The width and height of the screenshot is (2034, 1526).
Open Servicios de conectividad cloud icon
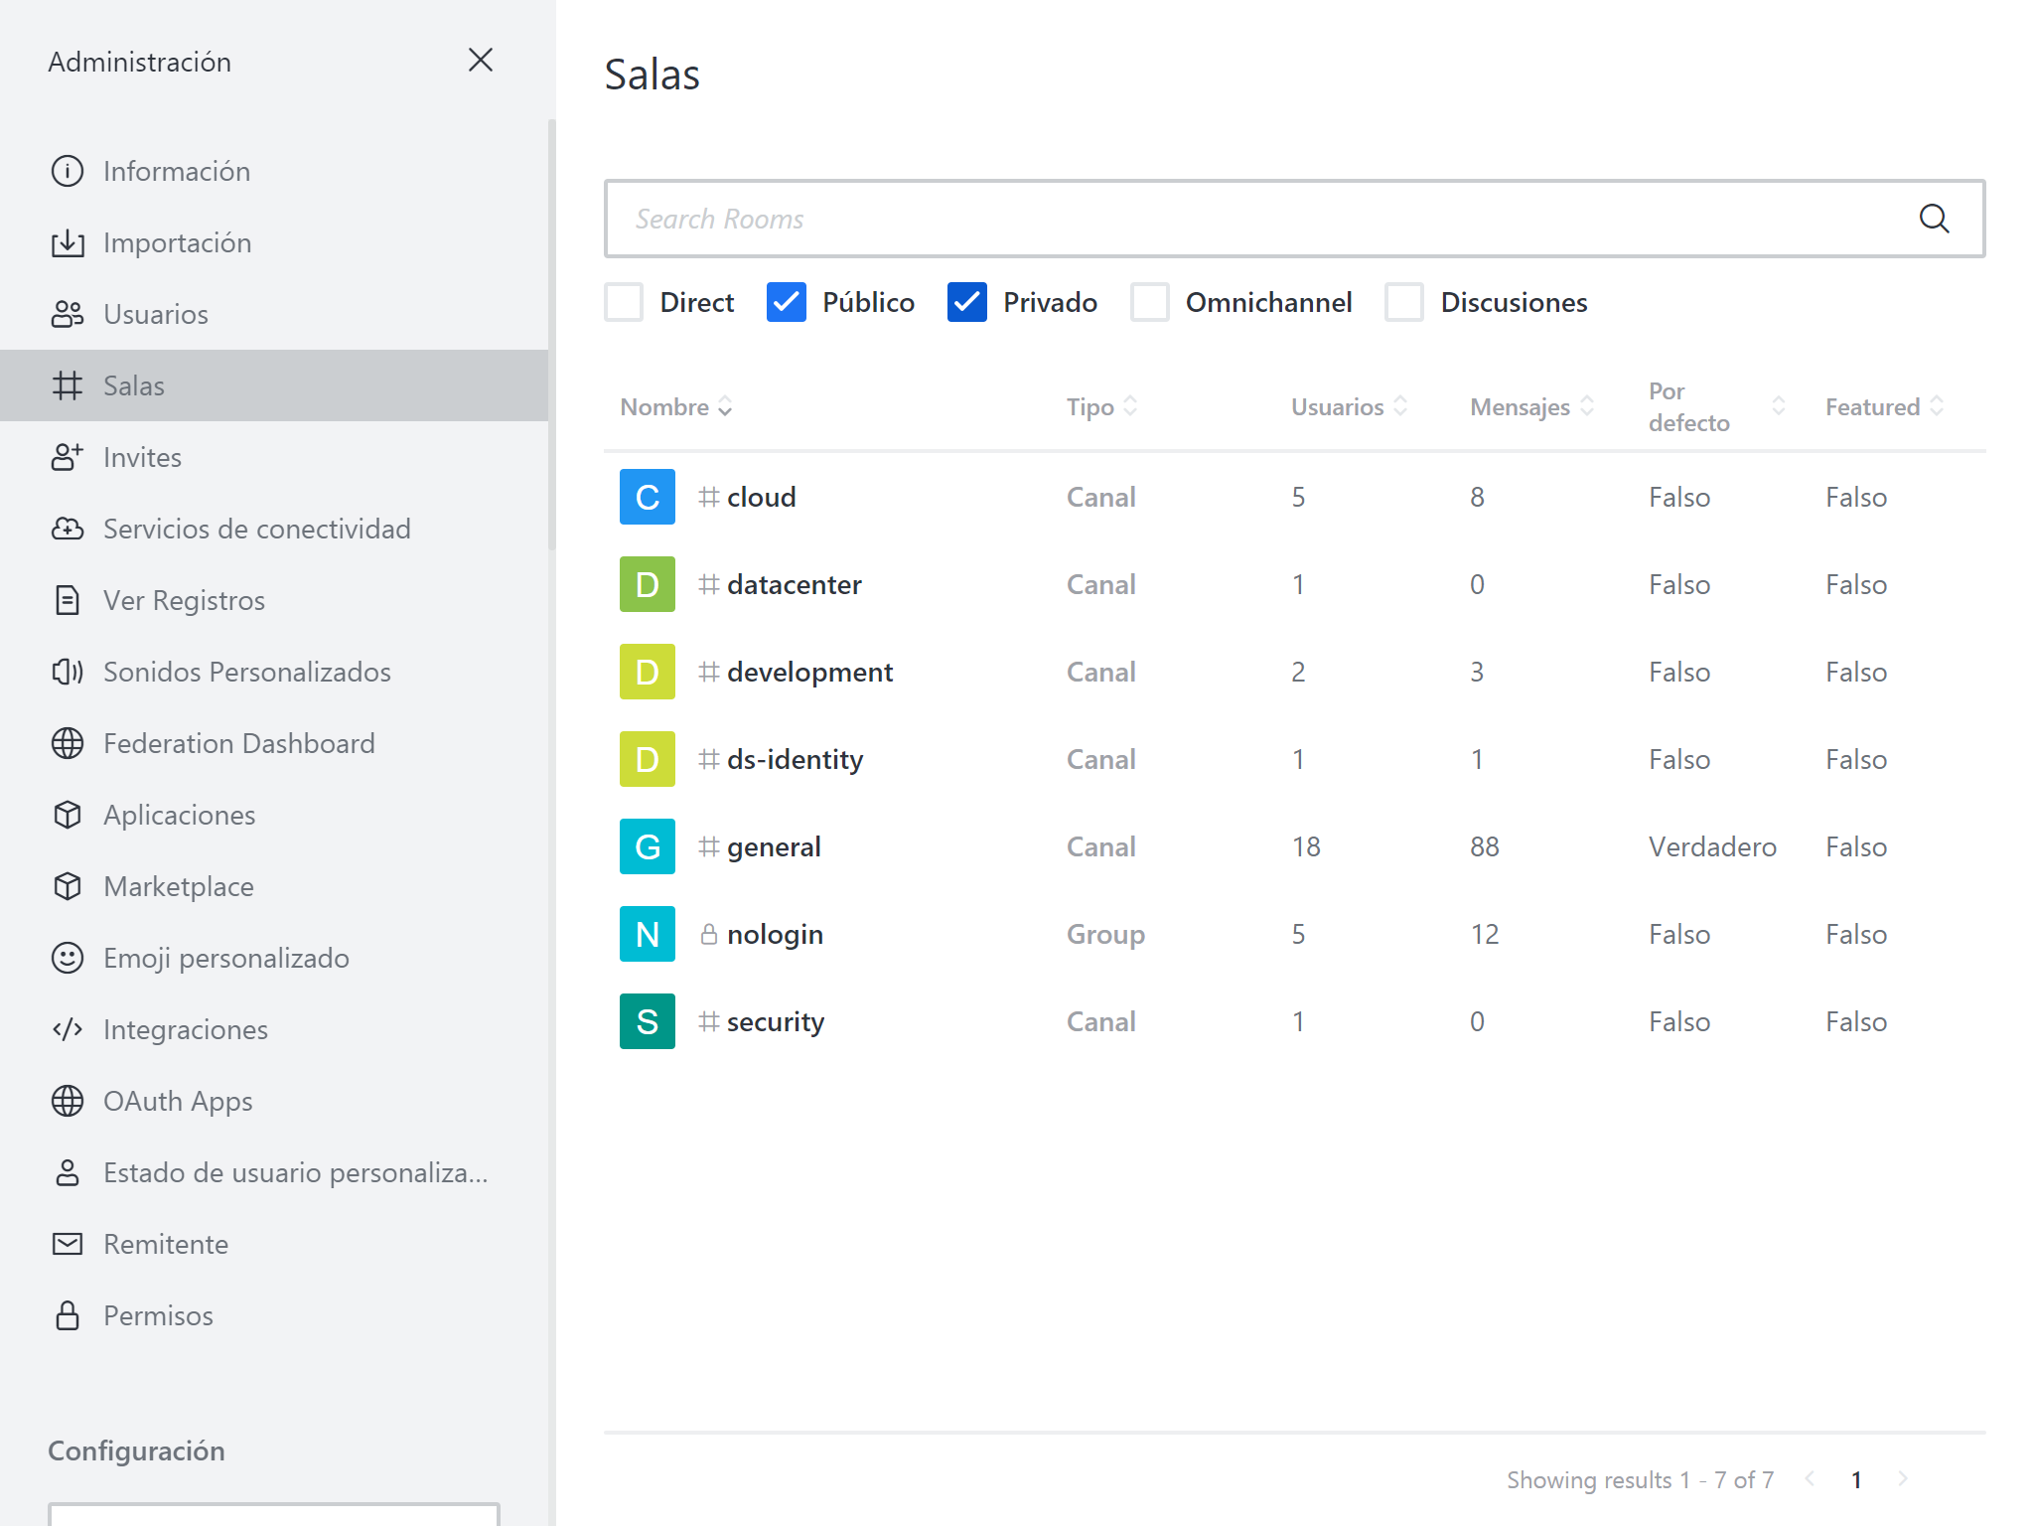tap(68, 529)
